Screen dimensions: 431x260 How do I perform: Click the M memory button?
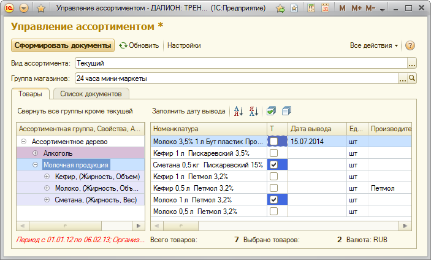point(342,8)
